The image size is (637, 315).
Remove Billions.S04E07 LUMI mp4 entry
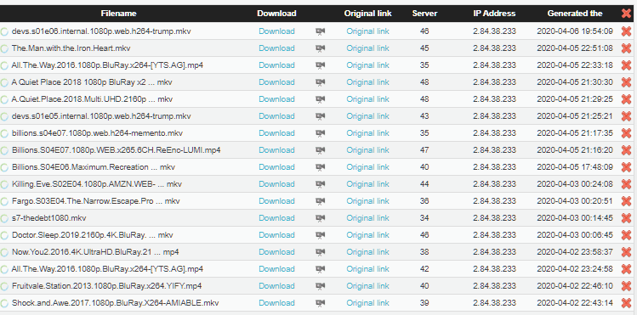pos(626,150)
